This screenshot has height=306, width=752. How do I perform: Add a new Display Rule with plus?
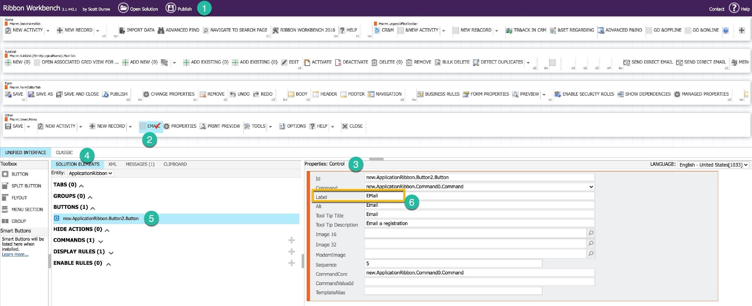[291, 252]
